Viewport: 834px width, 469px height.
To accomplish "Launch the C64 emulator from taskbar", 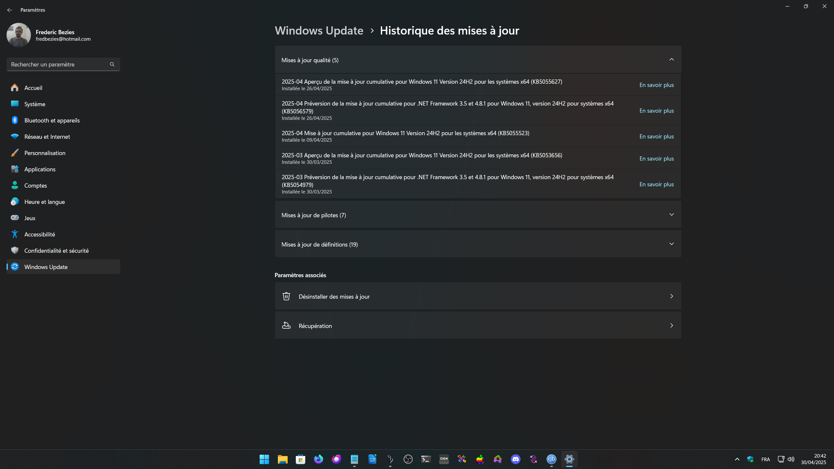I will pyautogui.click(x=444, y=459).
